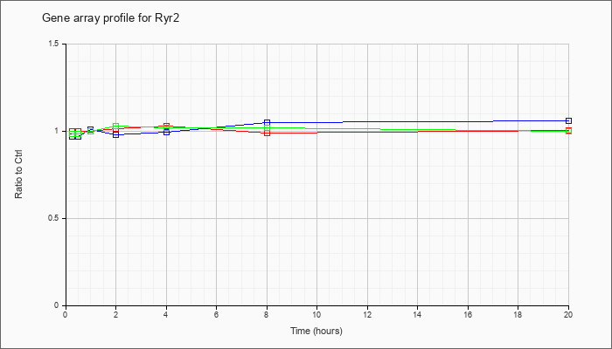This screenshot has height=349, width=612.
Task: Select the blue square marker at 1 hour
Action: (91, 129)
